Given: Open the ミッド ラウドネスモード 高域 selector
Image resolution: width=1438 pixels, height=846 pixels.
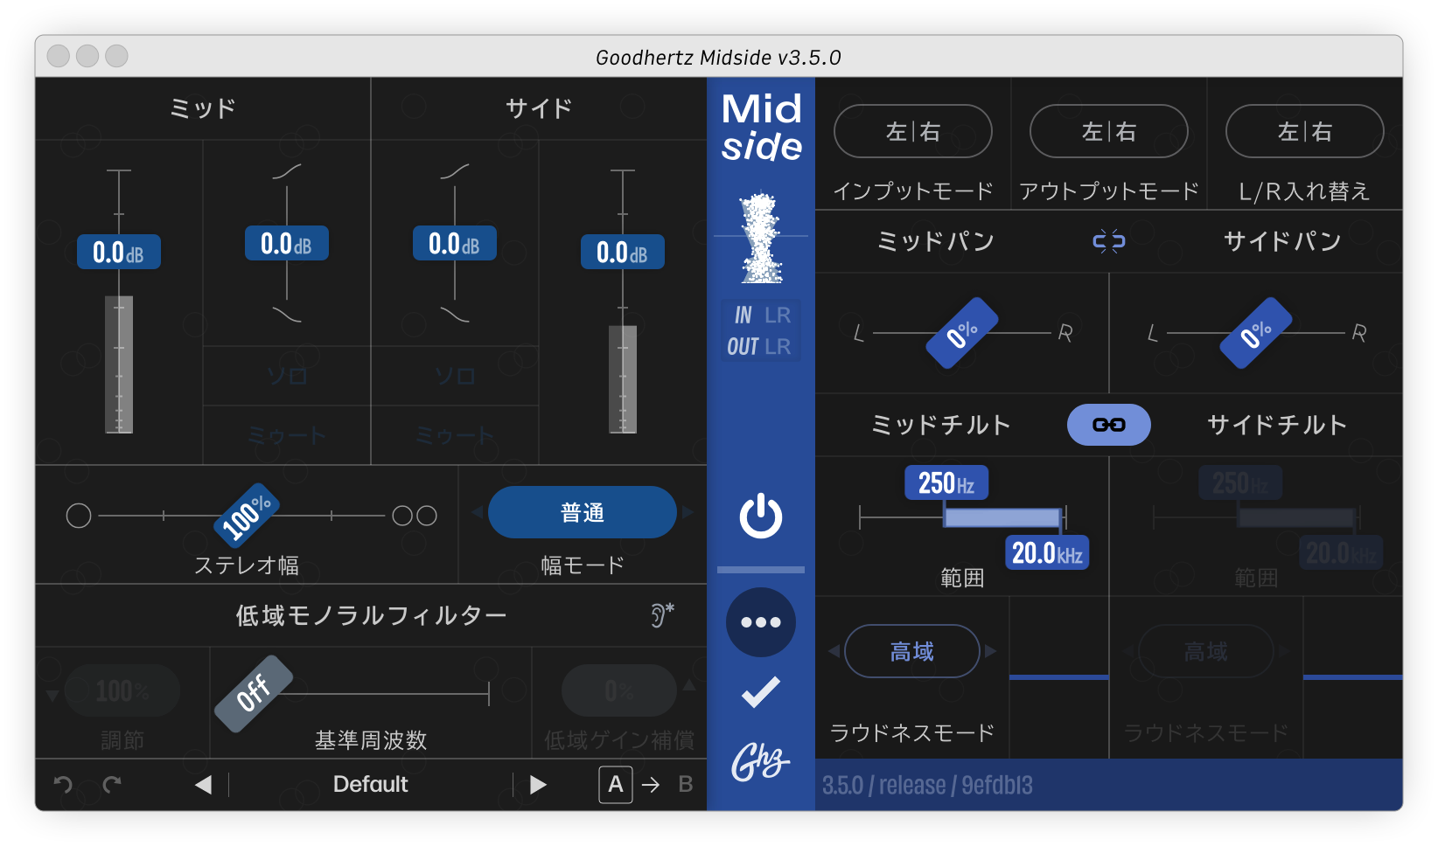Looking at the screenshot, I should [x=911, y=651].
